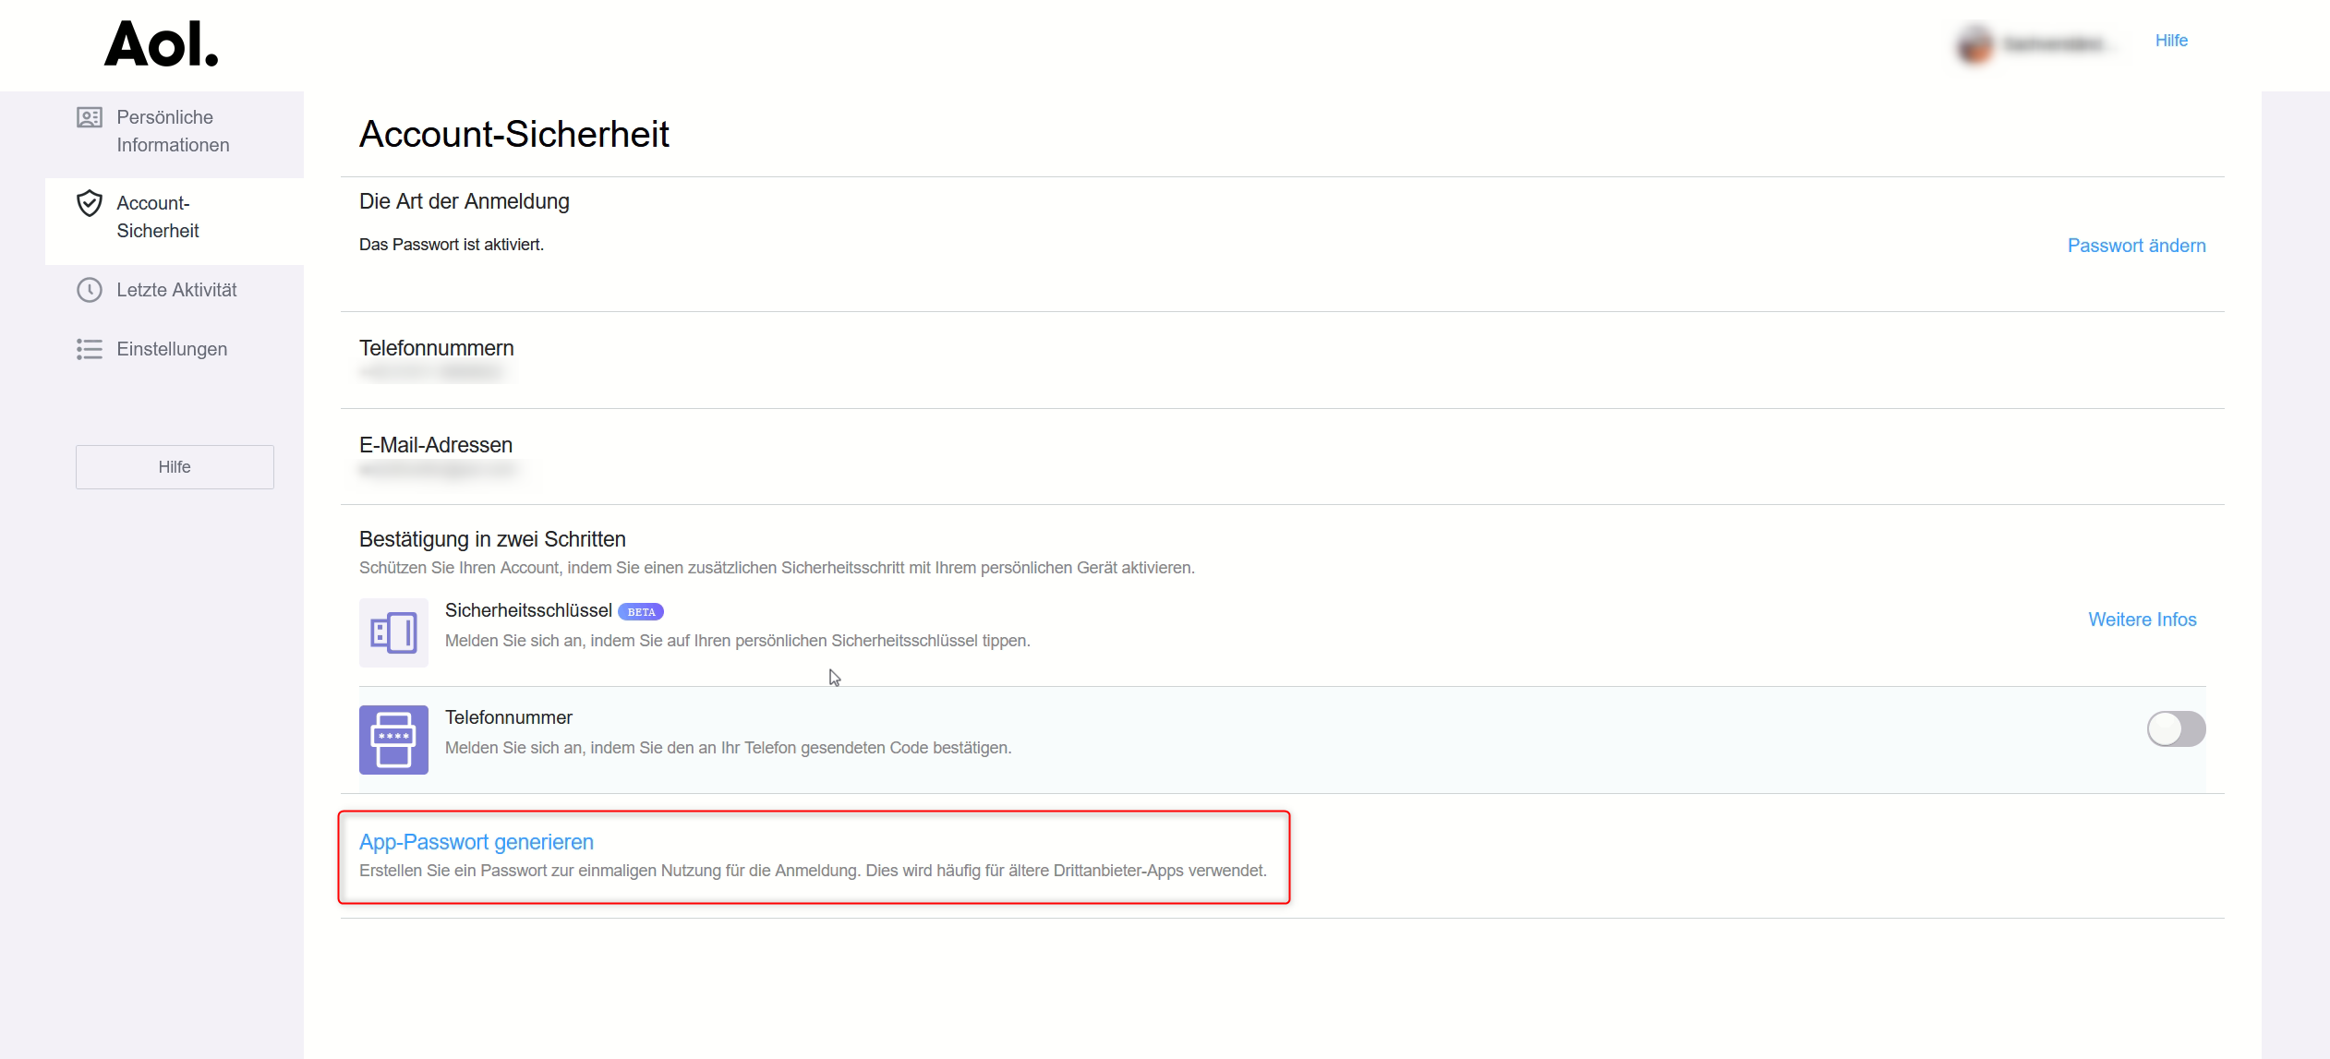This screenshot has width=2330, height=1059.
Task: Enable the Telefonnummer two-step verification toggle
Action: (2176, 728)
